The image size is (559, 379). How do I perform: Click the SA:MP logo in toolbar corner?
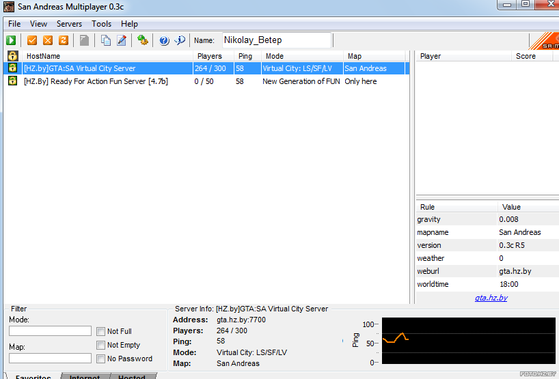click(x=544, y=41)
